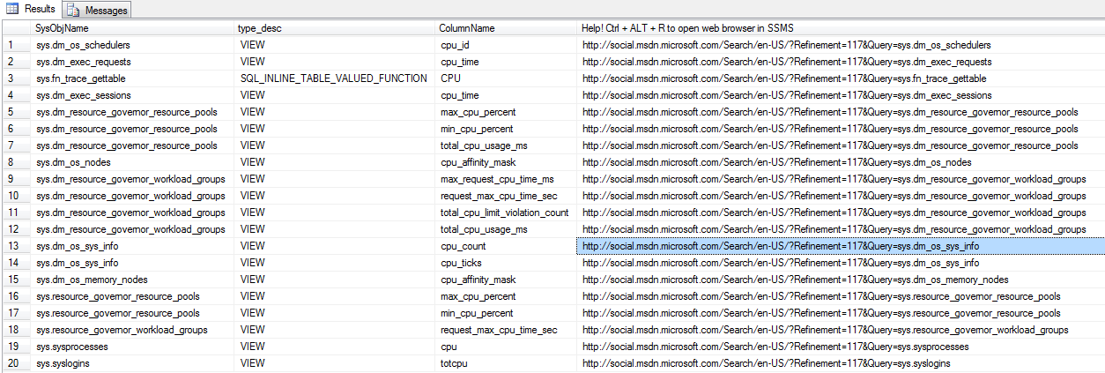Switch to the Messages tab
The image size is (1105, 373).
(x=106, y=10)
